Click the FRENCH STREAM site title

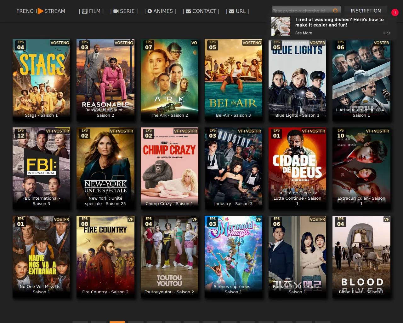(x=41, y=11)
